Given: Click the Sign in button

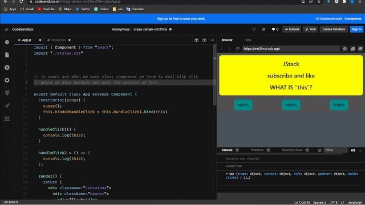Looking at the screenshot, I should [356, 29].
